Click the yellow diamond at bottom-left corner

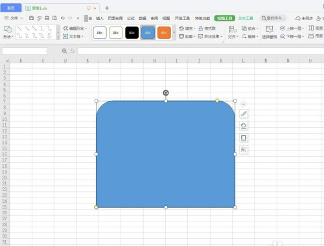96,207
